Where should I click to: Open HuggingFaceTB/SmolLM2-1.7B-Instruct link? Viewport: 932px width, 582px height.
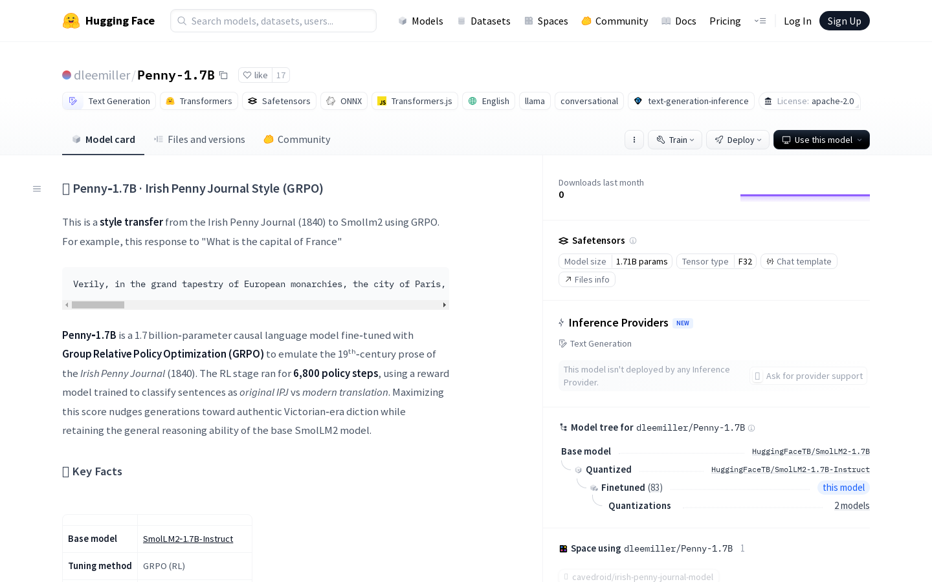tap(790, 469)
